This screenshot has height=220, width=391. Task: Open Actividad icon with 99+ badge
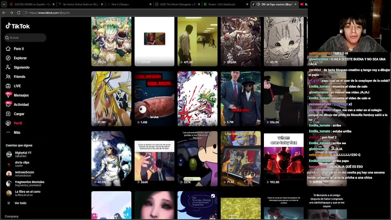8,104
